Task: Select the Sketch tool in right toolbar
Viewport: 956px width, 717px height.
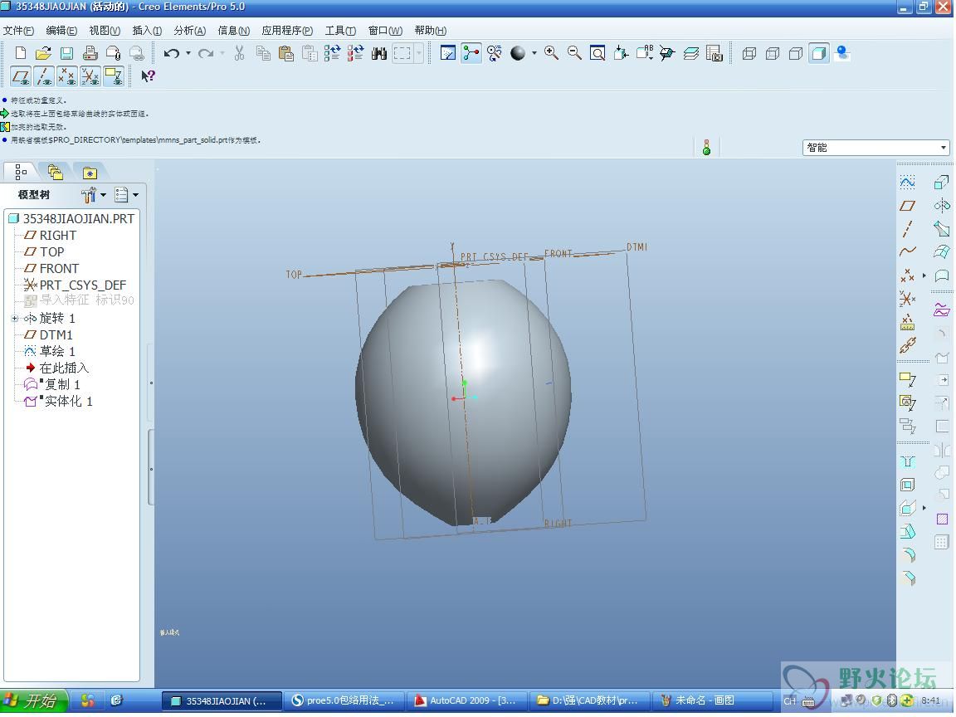Action: point(907,183)
